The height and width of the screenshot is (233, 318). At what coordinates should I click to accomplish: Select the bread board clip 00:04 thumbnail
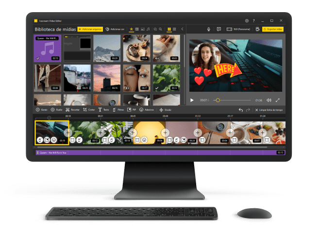click(x=137, y=48)
